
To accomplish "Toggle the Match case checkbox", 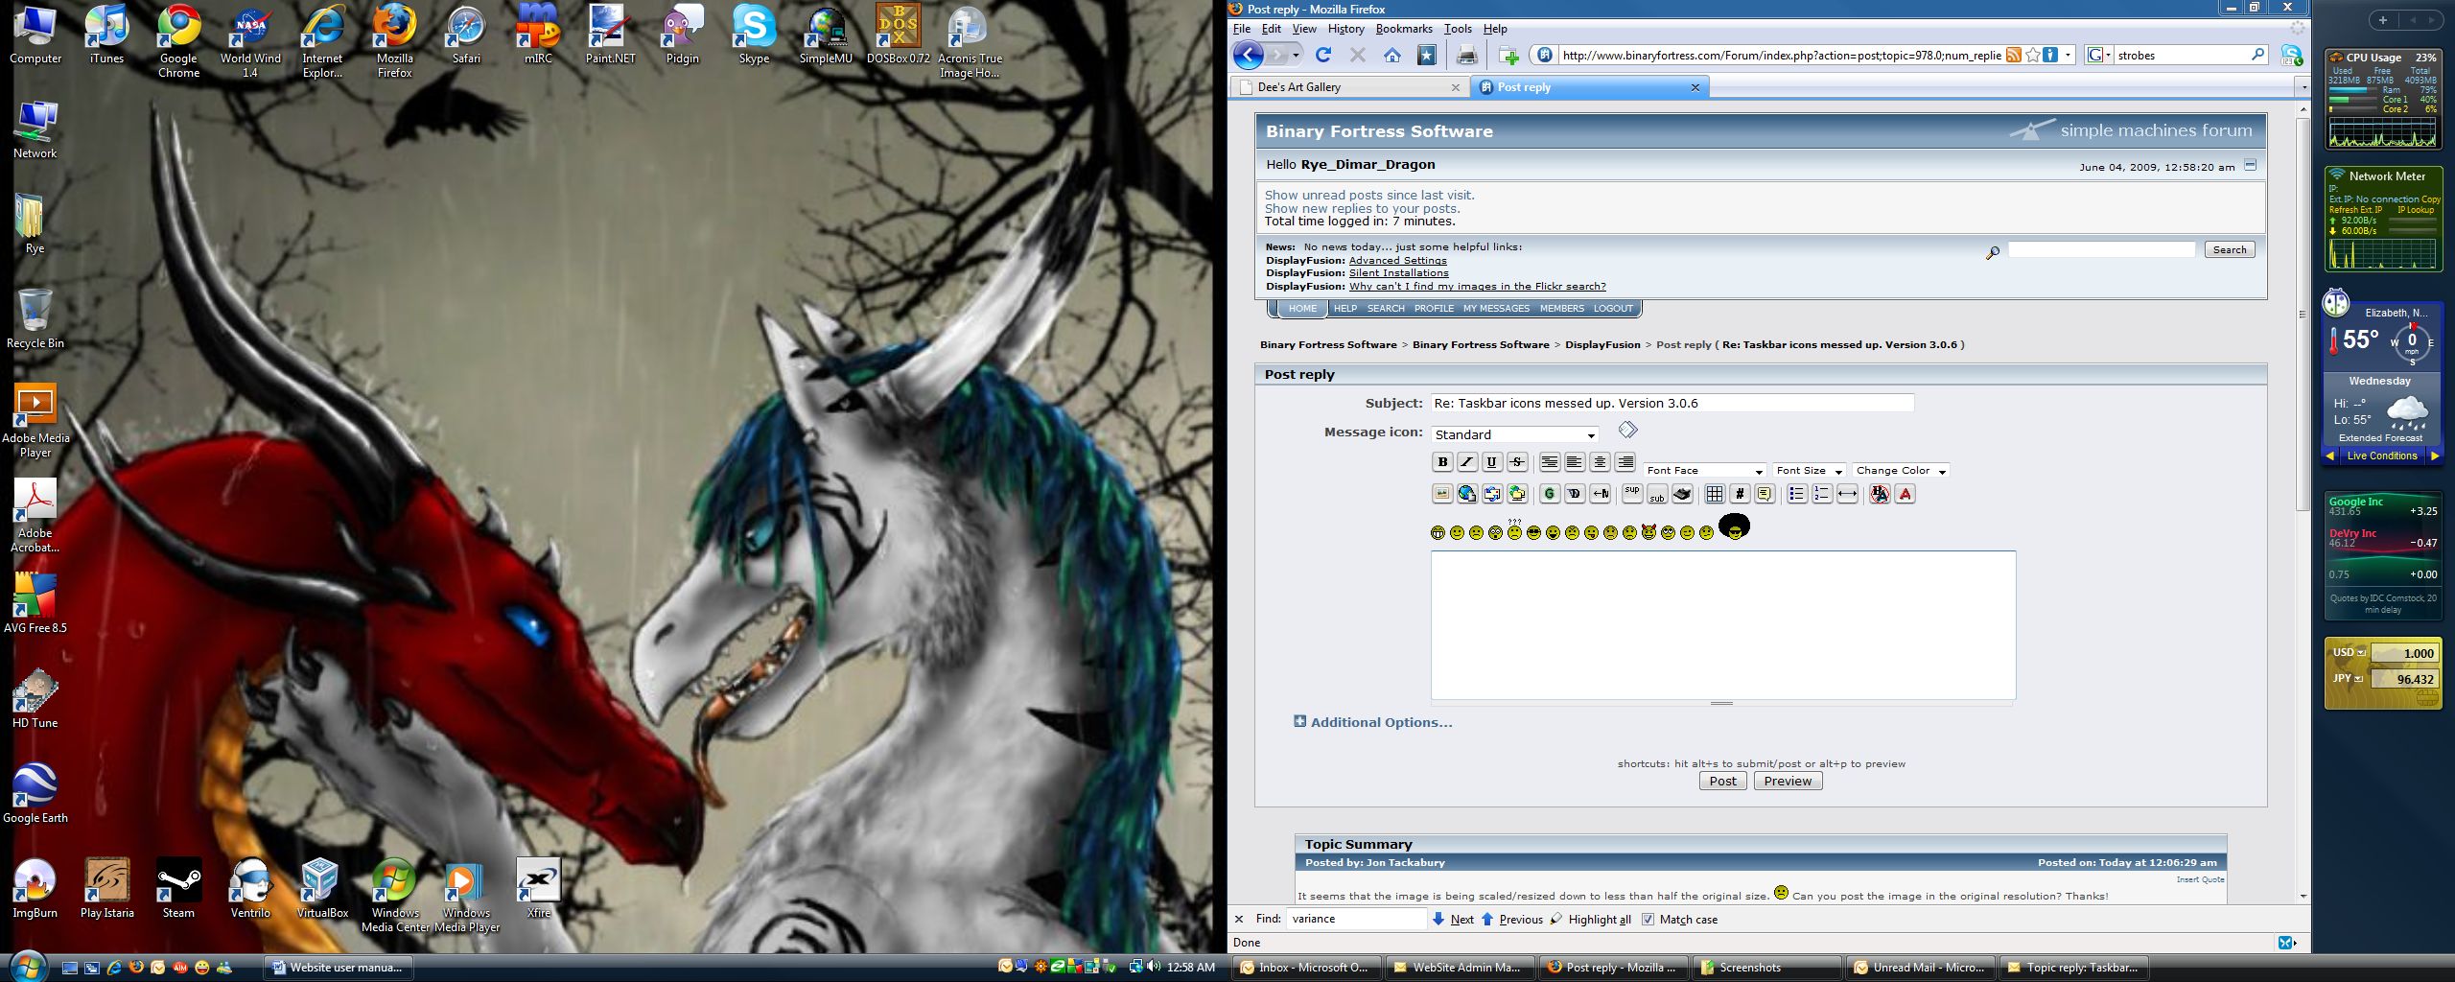I will pos(1648,919).
